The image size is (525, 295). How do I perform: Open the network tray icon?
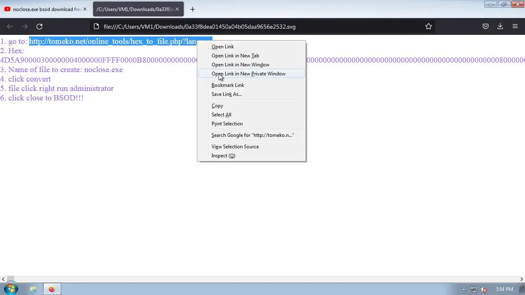(x=474, y=289)
